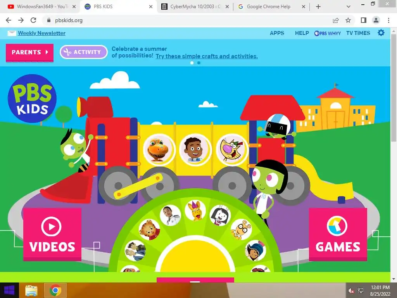
Task: Go back with the browser back arrow
Action: tap(9, 20)
